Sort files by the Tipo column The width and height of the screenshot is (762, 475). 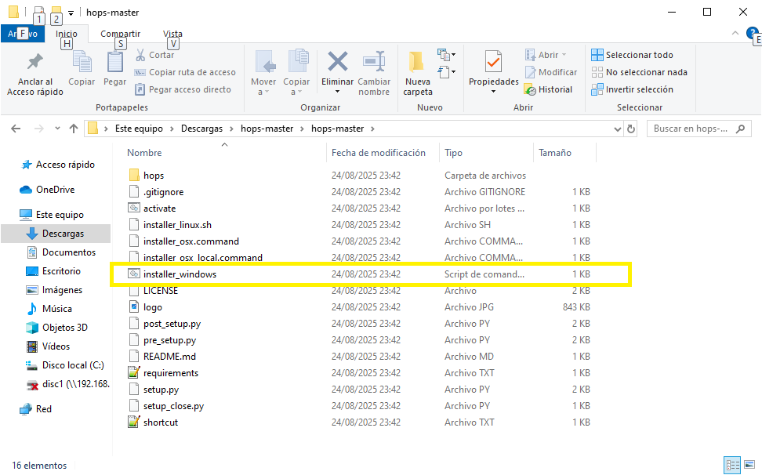tap(453, 153)
